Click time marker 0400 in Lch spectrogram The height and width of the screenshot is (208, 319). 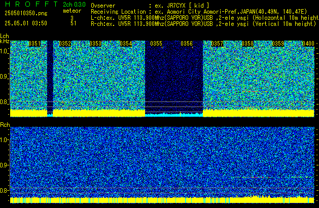[308, 44]
